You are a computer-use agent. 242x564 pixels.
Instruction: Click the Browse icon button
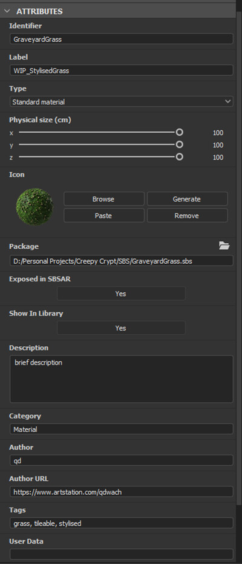pos(104,199)
